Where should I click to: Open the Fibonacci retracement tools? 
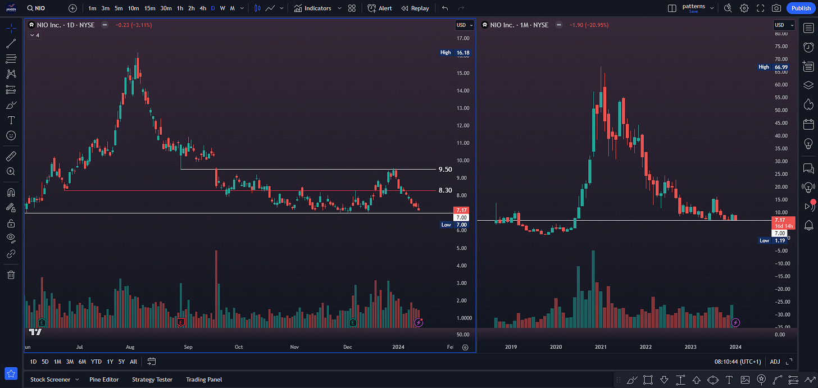pyautogui.click(x=11, y=58)
